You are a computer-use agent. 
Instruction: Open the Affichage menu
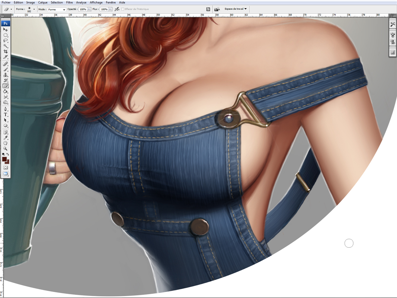(96, 2)
